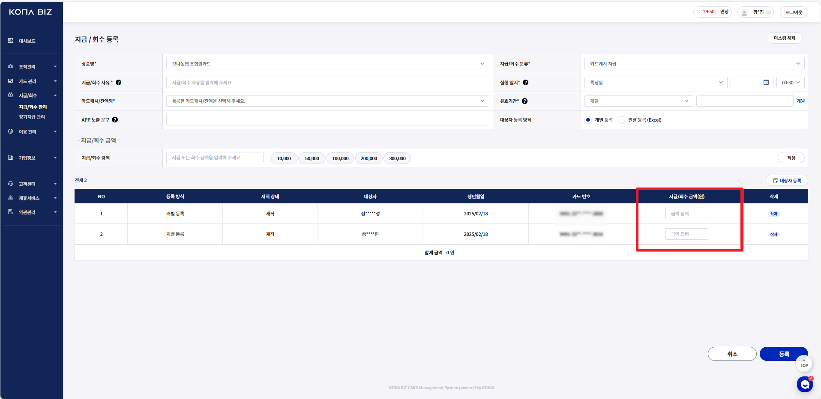Click 삭제 for row 2
The image size is (821, 399).
pos(774,234)
